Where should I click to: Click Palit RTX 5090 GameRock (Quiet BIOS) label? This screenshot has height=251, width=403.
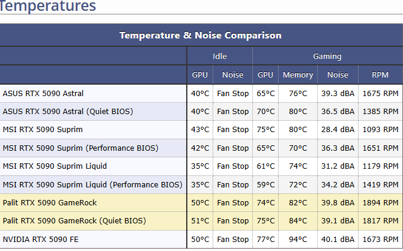click(74, 221)
